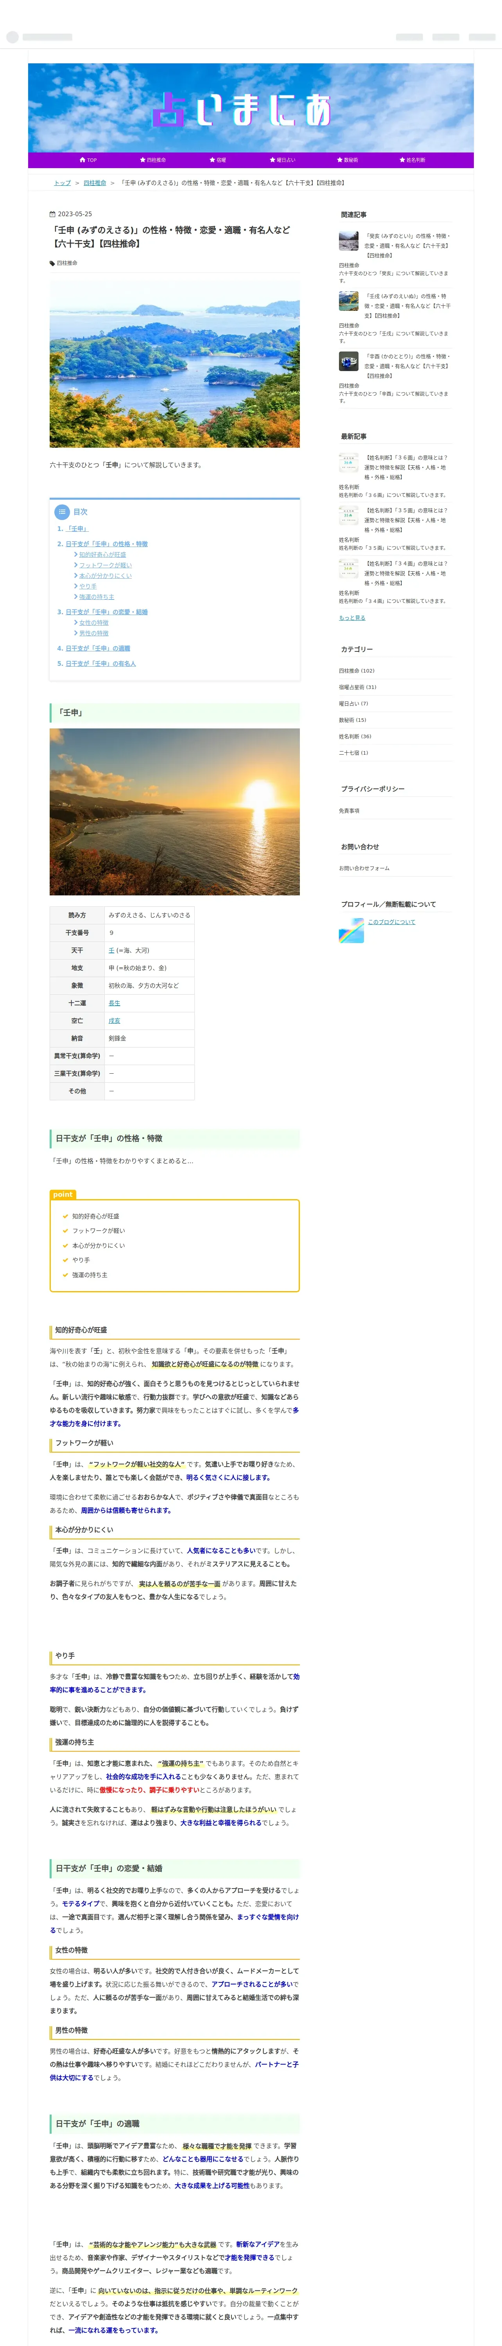Open related article thumbnail for 癸亥

349,241
